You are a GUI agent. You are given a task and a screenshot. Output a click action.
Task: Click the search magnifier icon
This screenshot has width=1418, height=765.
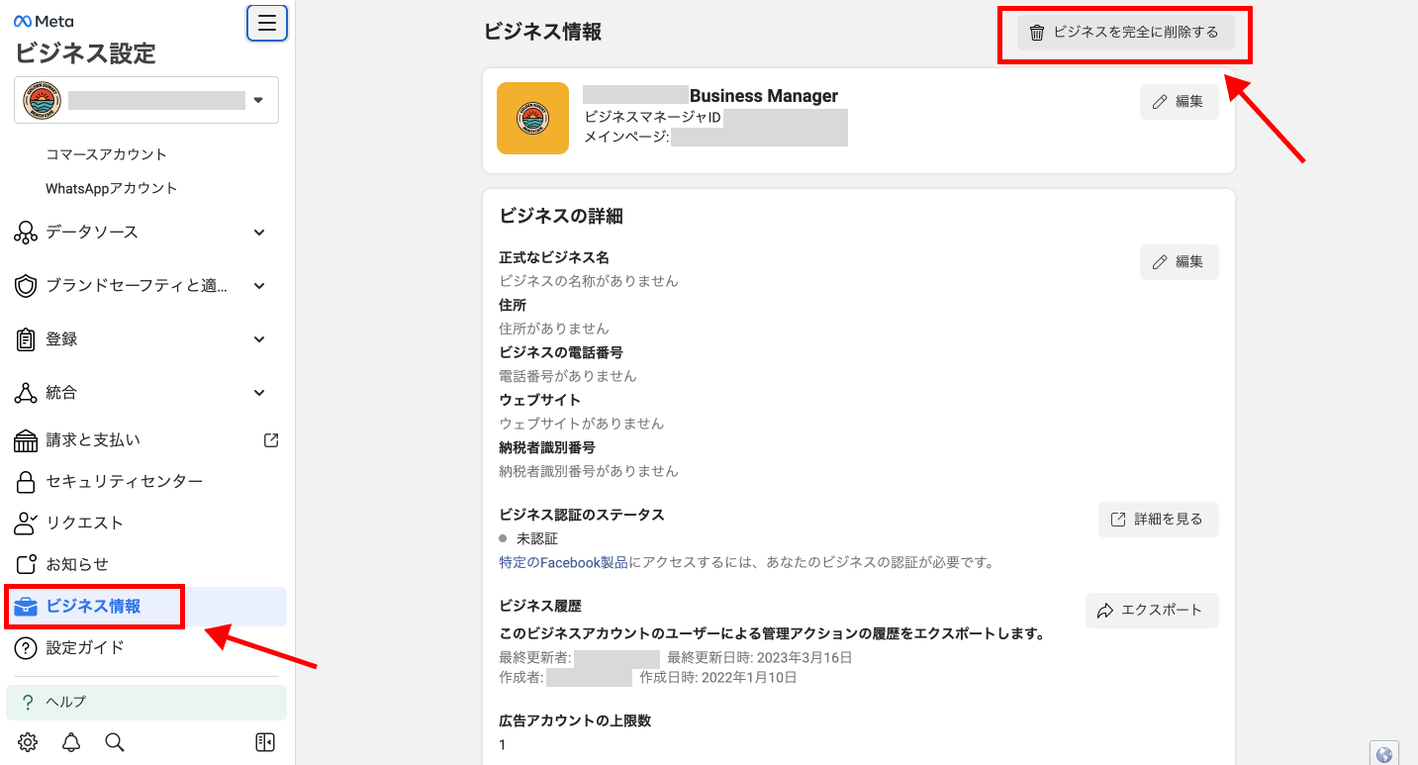click(x=115, y=742)
